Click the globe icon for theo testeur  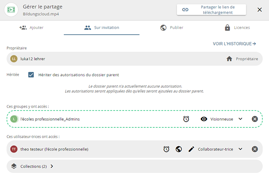coord(179,149)
